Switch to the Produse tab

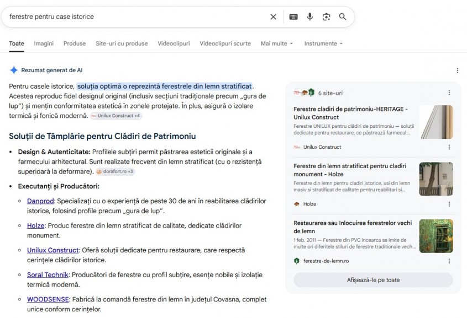point(75,44)
